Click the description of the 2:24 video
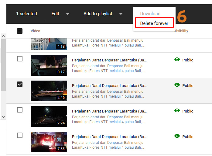The image size is (212, 156). pos(108,120)
